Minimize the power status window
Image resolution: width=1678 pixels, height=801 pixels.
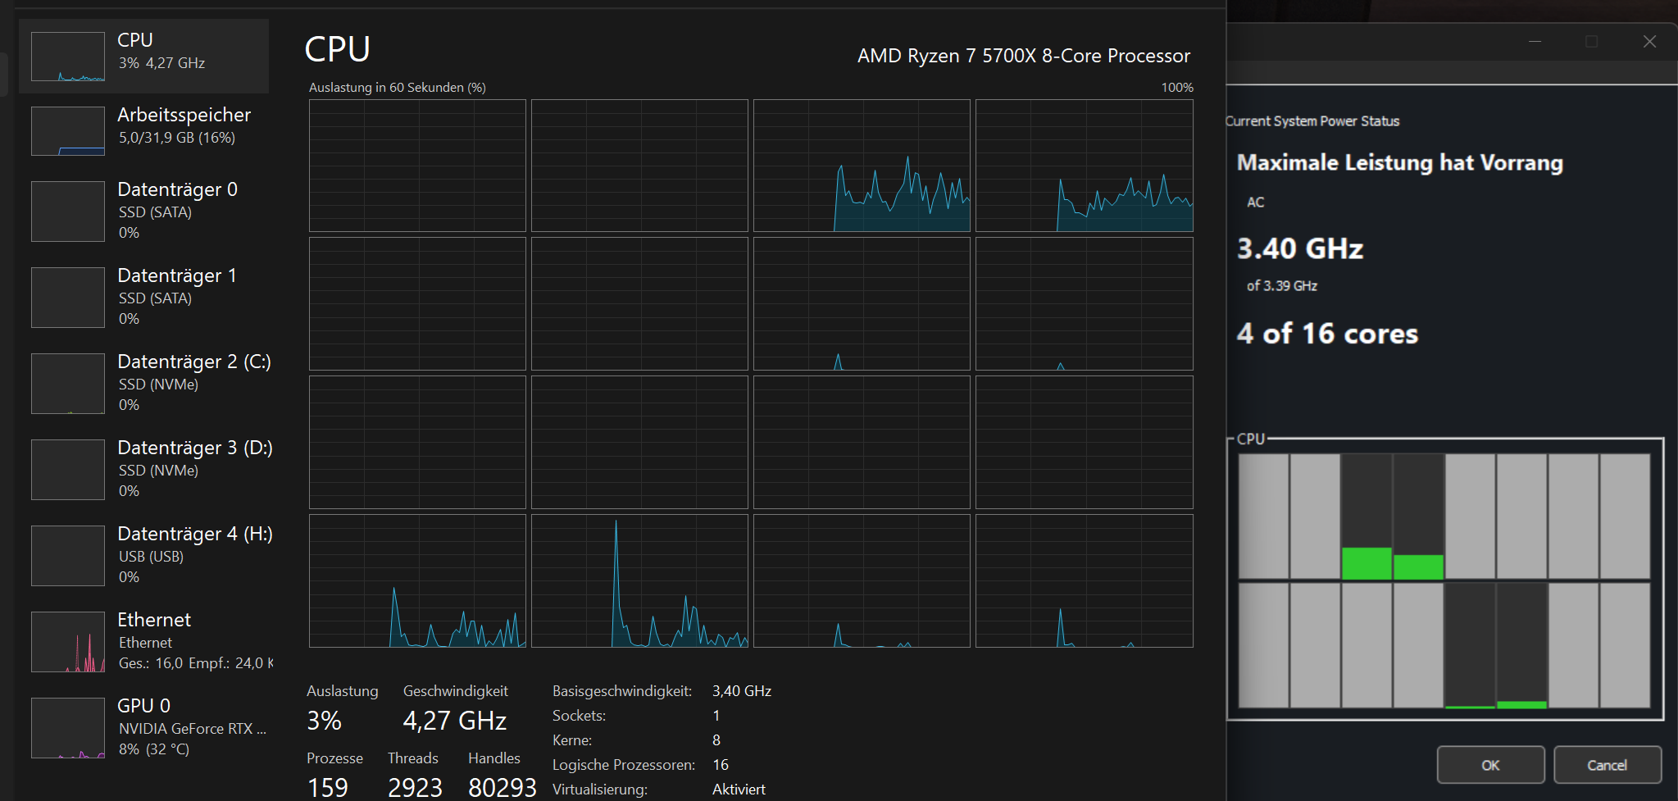click(x=1535, y=42)
